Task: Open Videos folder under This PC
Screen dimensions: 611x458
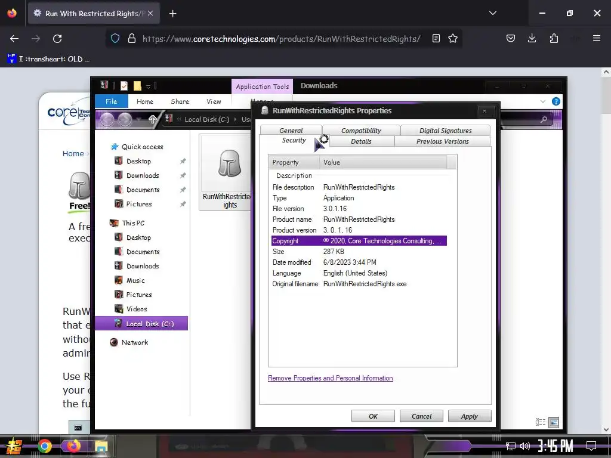Action: [x=137, y=309]
